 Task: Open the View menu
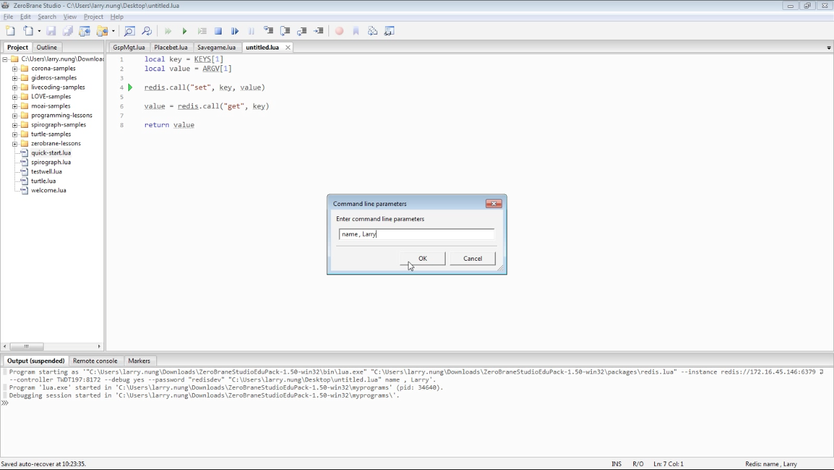pyautogui.click(x=70, y=16)
